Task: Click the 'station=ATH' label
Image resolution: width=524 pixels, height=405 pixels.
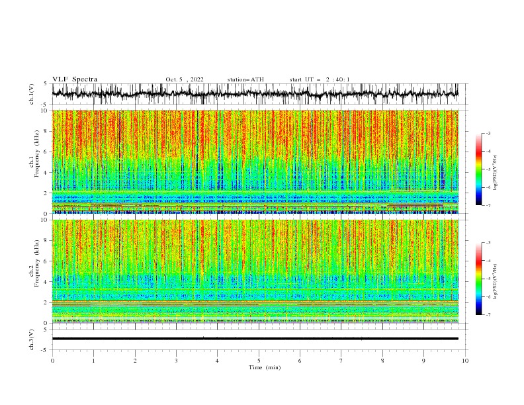Action: tap(245, 79)
